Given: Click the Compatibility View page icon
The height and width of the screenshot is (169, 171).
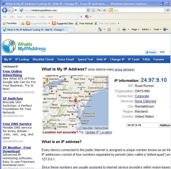Looking at the screenshot, I should point(93,10).
